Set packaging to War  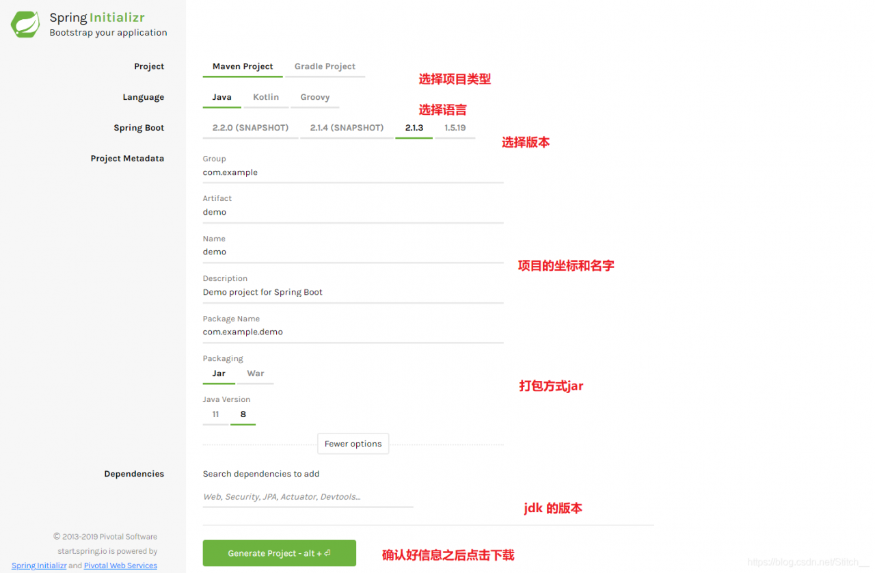point(256,373)
